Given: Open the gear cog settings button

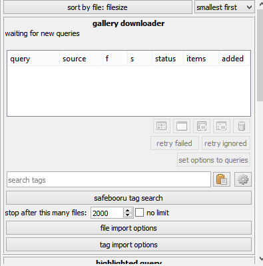Looking at the screenshot, I should pos(243,179).
